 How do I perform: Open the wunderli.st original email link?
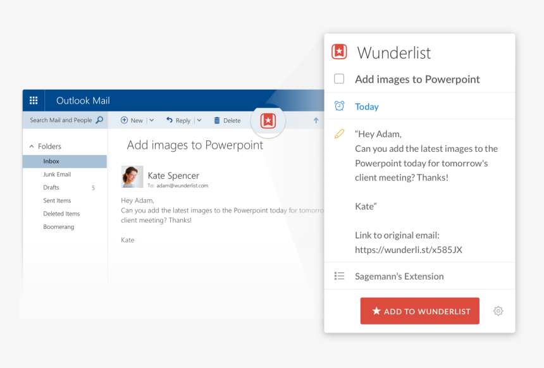click(409, 250)
